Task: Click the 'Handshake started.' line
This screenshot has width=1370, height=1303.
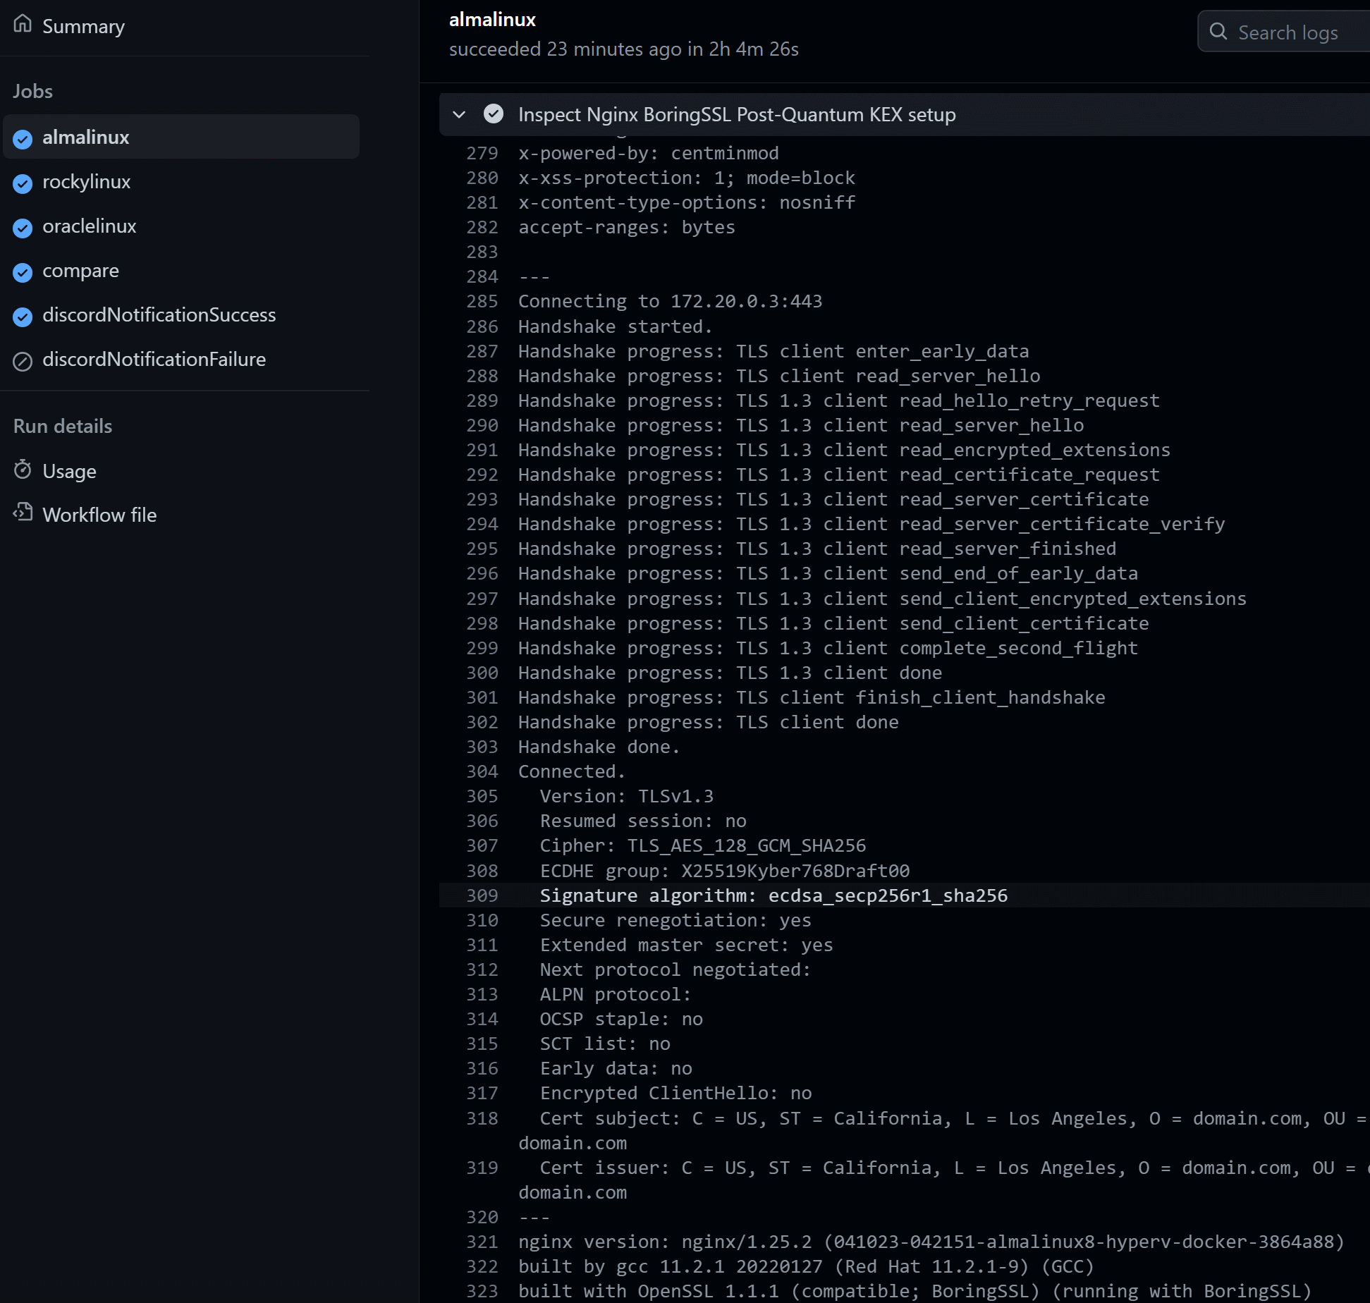Action: pos(616,326)
